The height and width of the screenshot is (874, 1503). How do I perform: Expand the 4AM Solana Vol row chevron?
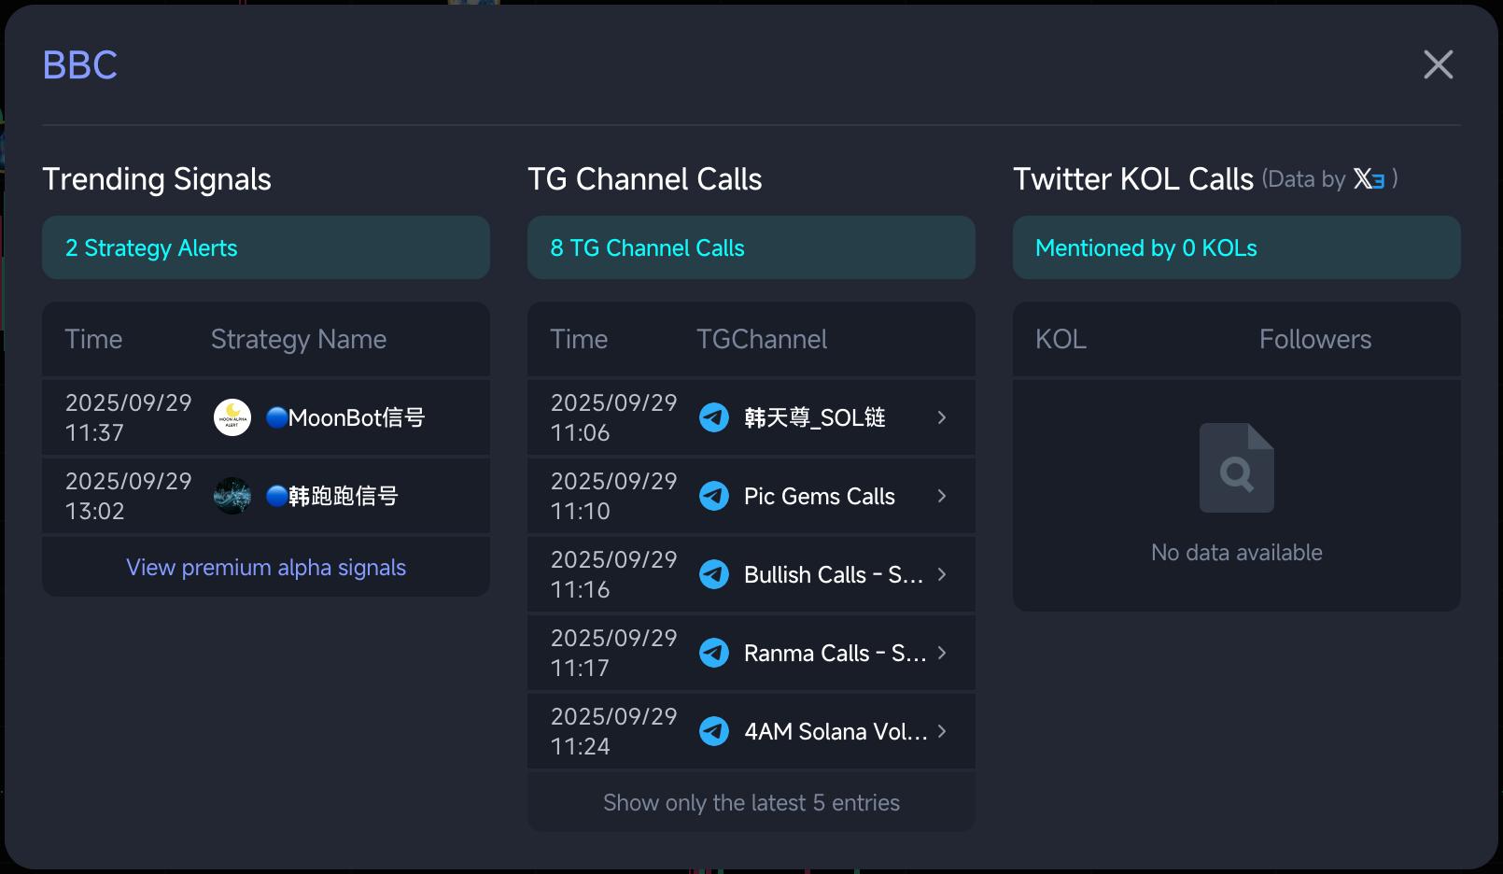pos(942,731)
